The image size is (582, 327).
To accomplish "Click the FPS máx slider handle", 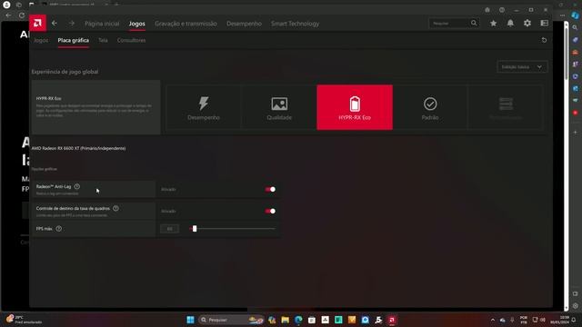I will coord(195,229).
